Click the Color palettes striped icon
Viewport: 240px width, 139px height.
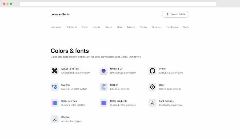pos(55,103)
